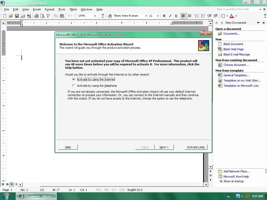Decrease paragraph indent
267x200 pixels.
coord(209,16)
